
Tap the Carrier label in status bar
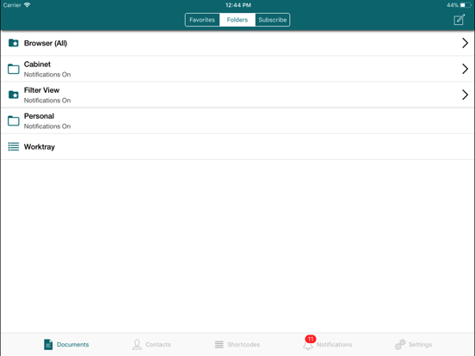[12, 5]
